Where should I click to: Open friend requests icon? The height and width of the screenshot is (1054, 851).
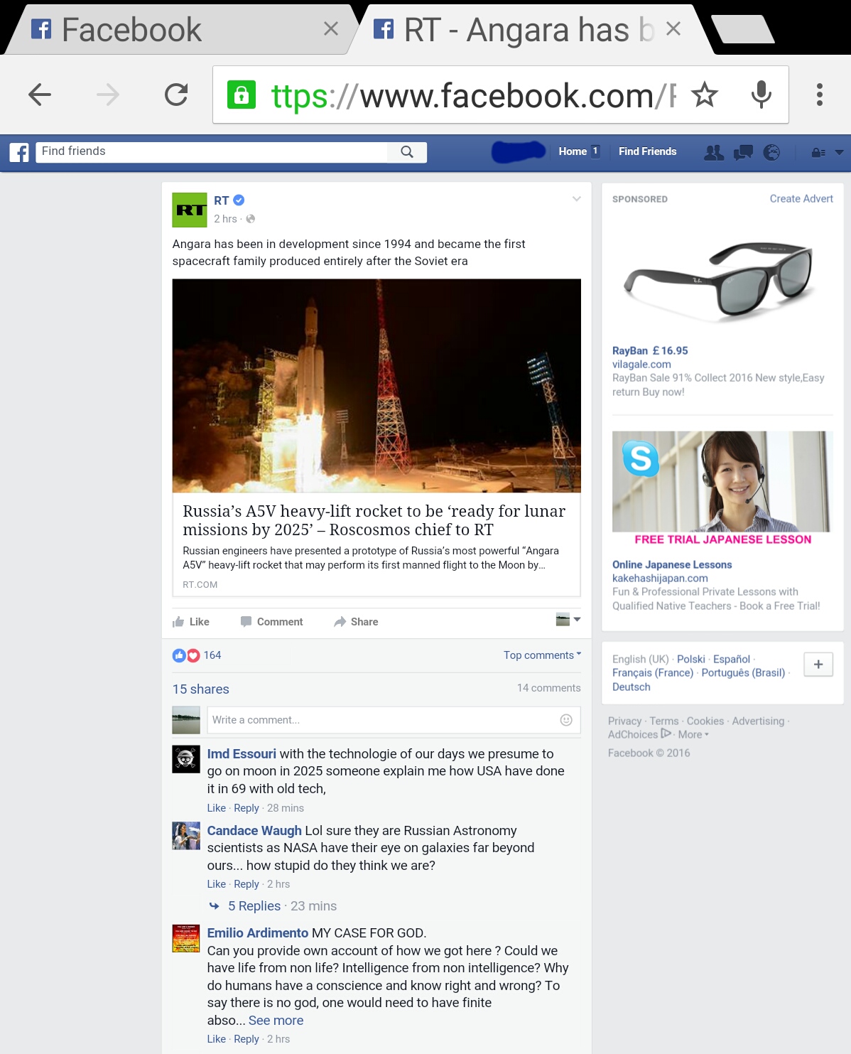(x=714, y=152)
